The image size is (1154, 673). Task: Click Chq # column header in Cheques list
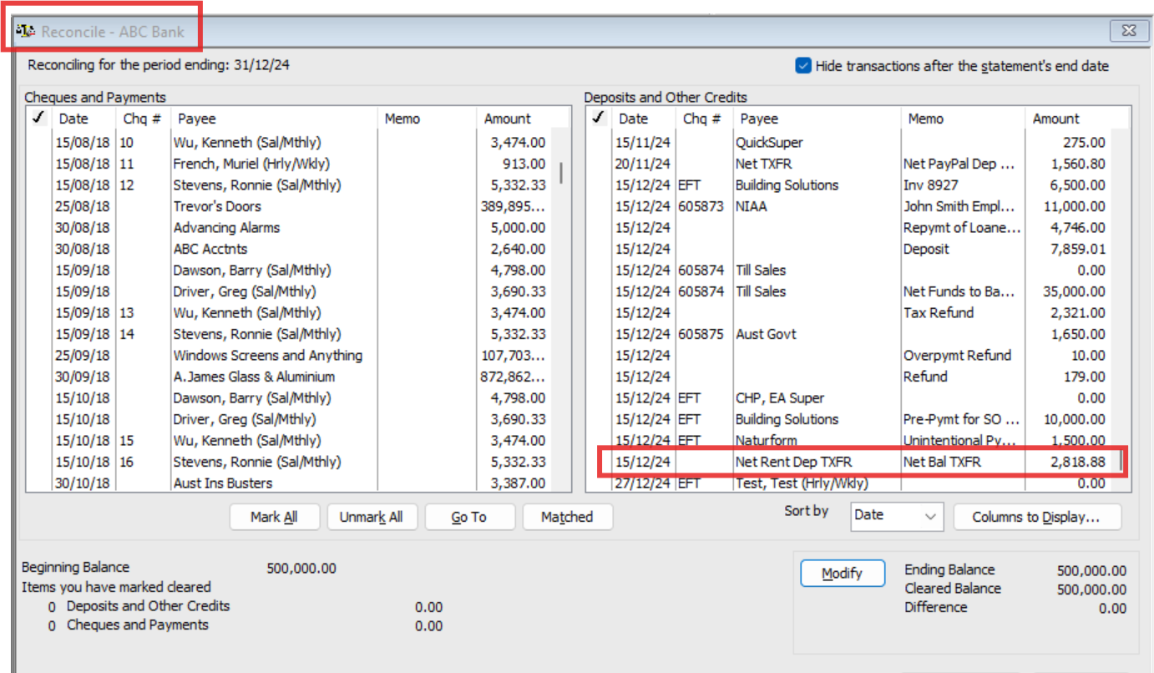tap(143, 119)
